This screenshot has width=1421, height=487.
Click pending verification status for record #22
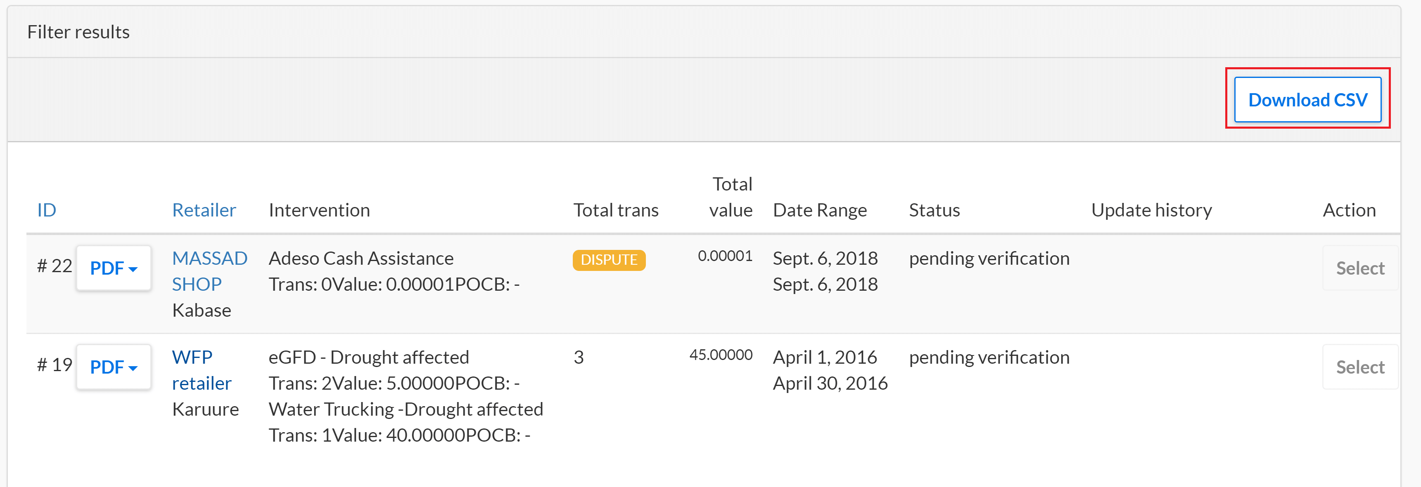pyautogui.click(x=989, y=259)
